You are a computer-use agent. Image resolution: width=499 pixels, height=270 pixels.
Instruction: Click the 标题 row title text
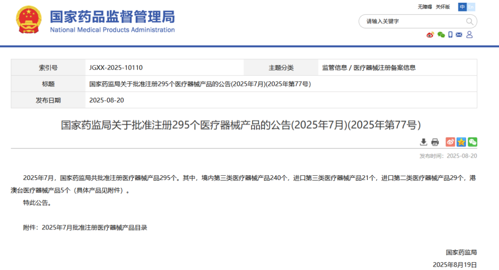click(200, 84)
